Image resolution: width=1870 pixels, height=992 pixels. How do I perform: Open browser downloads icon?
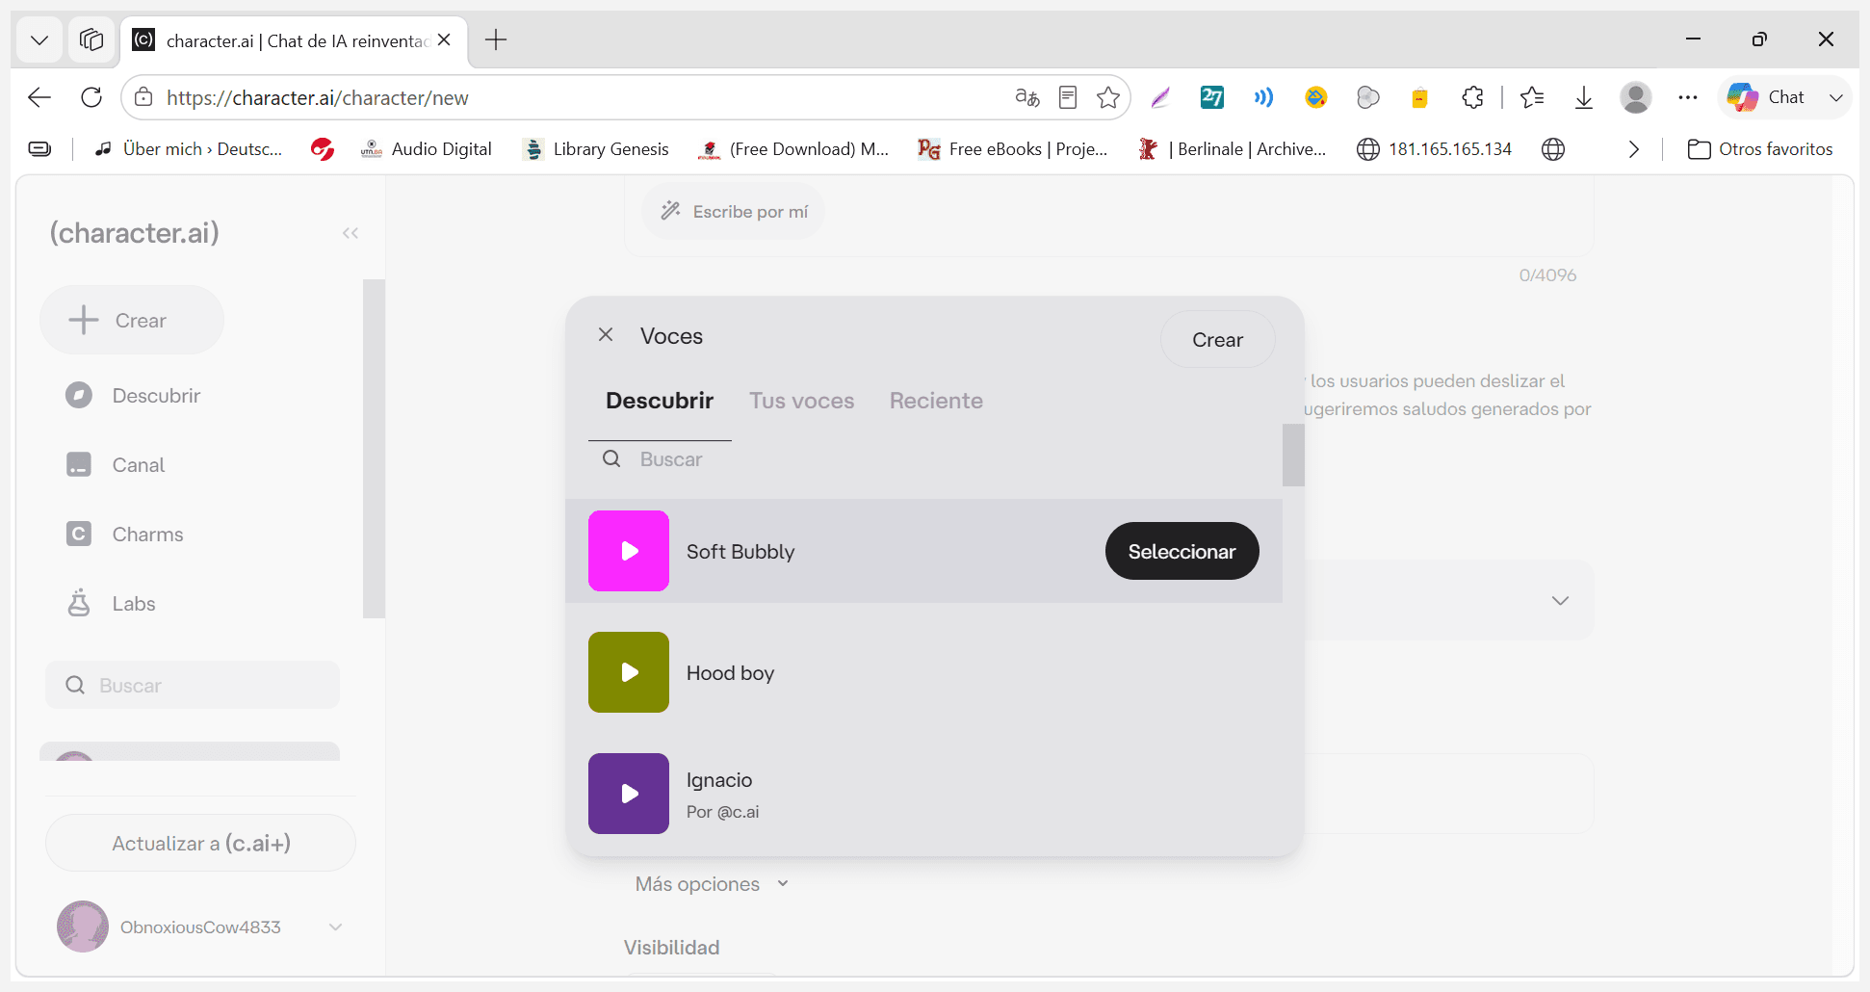(x=1584, y=97)
